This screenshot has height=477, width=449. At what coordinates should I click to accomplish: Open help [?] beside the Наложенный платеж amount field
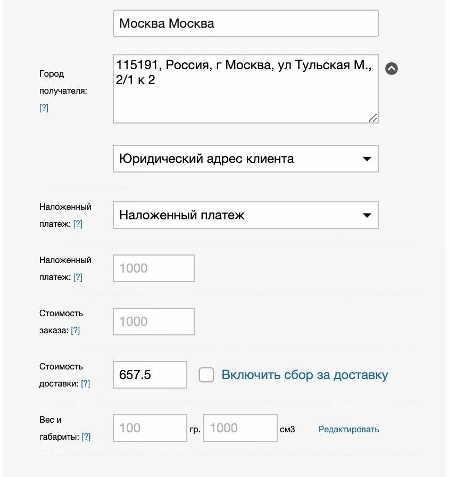tap(78, 277)
